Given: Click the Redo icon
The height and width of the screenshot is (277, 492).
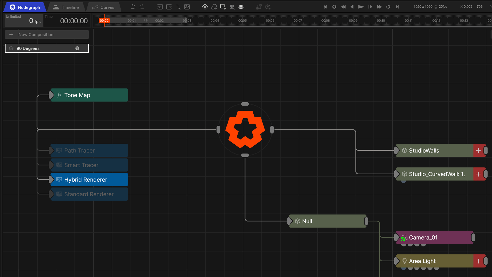Looking at the screenshot, I should (141, 7).
